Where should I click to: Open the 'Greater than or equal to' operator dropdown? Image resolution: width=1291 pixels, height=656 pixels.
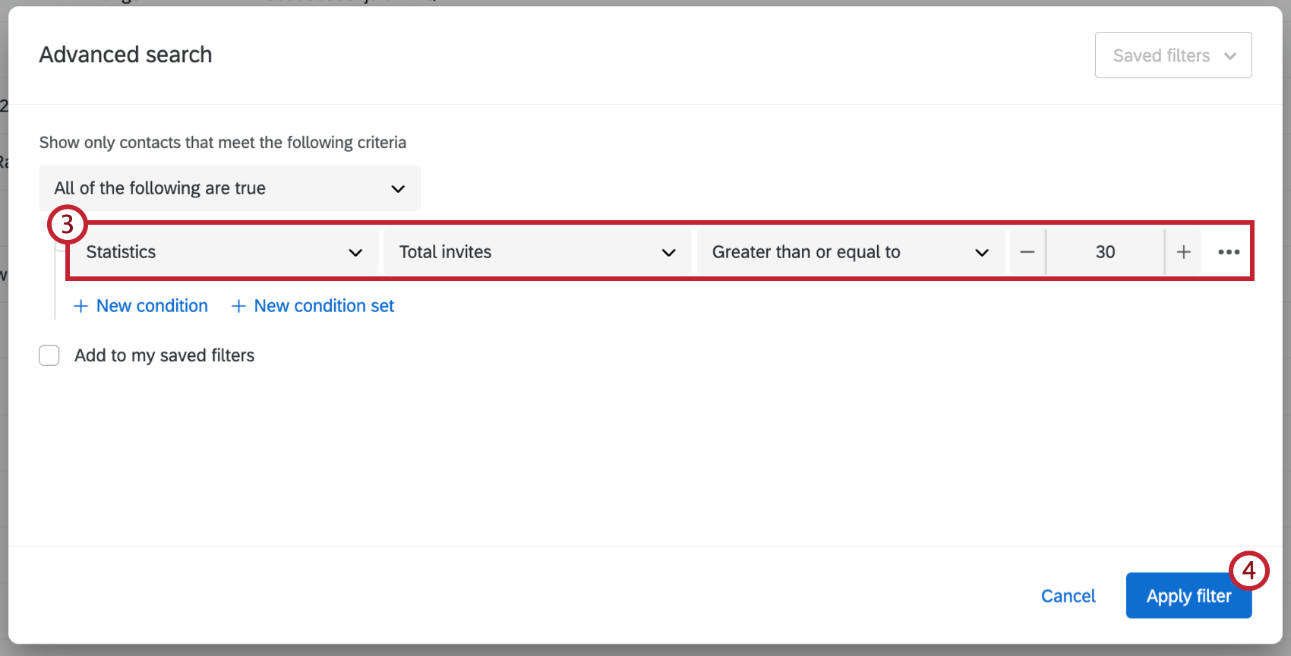[851, 252]
